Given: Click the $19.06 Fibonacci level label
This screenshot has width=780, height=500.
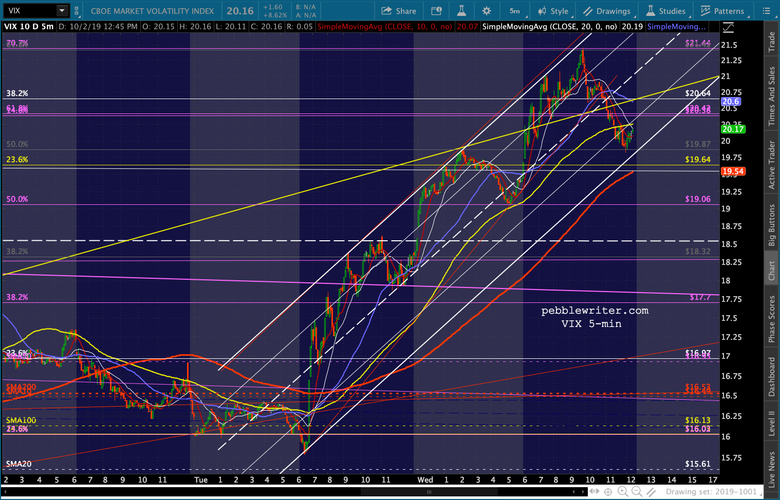Looking at the screenshot, I should [698, 199].
